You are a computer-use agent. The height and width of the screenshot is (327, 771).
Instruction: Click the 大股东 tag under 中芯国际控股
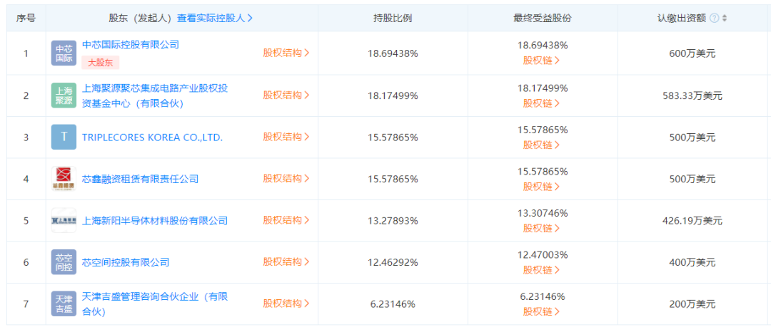[101, 63]
